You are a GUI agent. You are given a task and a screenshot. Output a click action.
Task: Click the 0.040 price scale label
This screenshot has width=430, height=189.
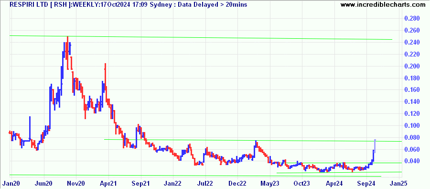click(x=412, y=161)
